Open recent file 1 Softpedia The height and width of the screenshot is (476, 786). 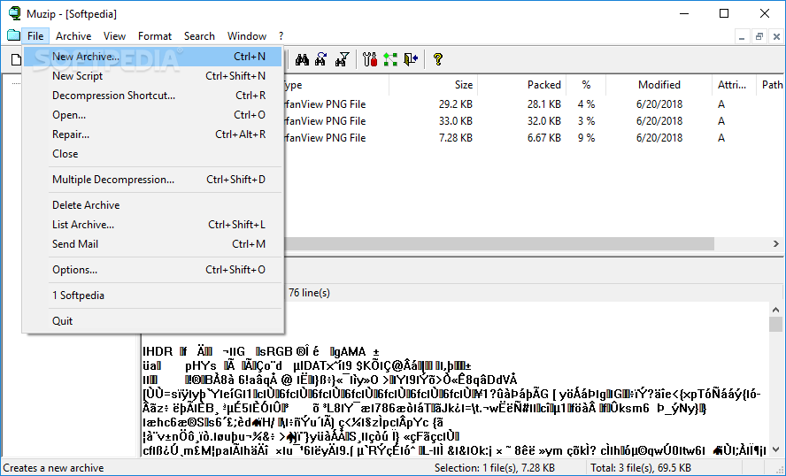click(153, 296)
